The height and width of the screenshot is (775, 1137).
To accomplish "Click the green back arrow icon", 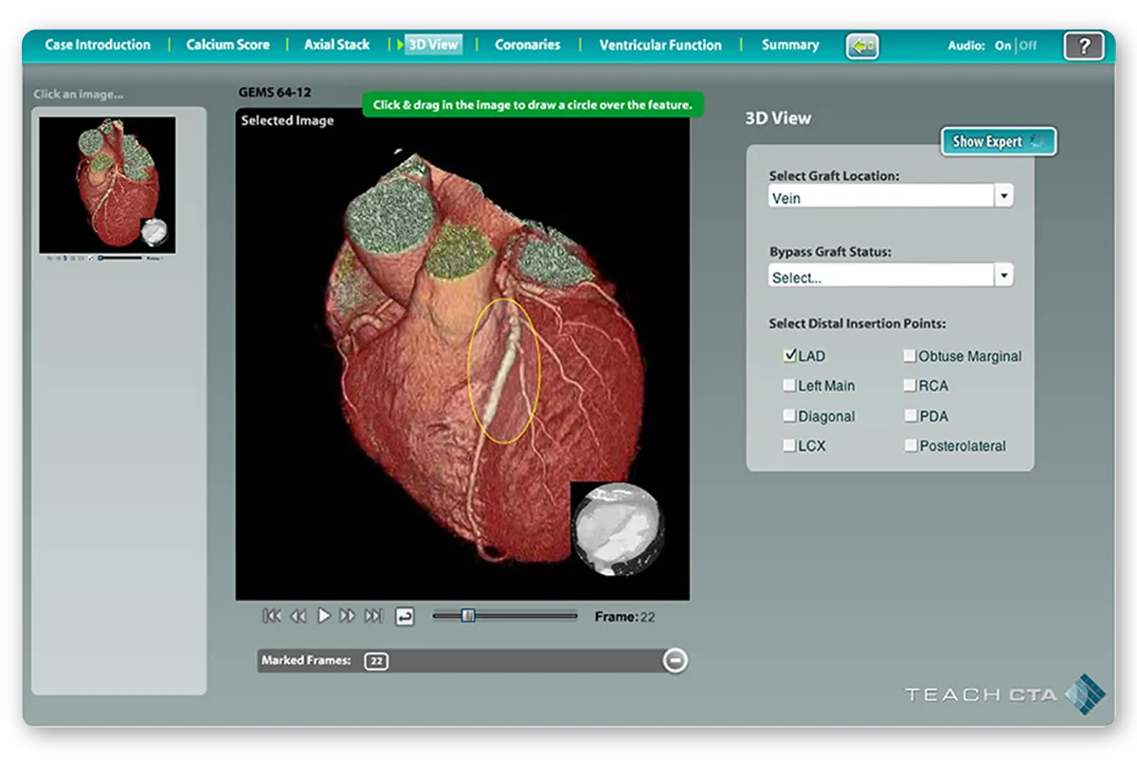I will pos(862,45).
